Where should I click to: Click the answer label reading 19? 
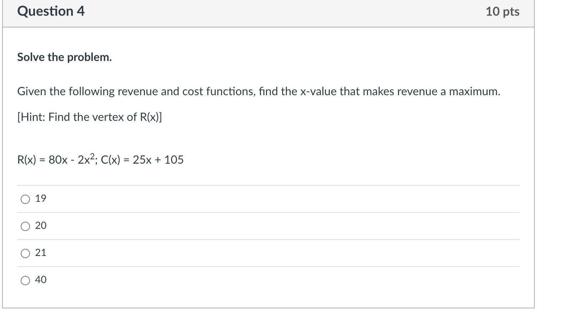(40, 199)
